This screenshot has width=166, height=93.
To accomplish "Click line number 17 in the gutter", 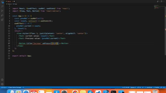I will pyautogui.click(x=9, y=43).
